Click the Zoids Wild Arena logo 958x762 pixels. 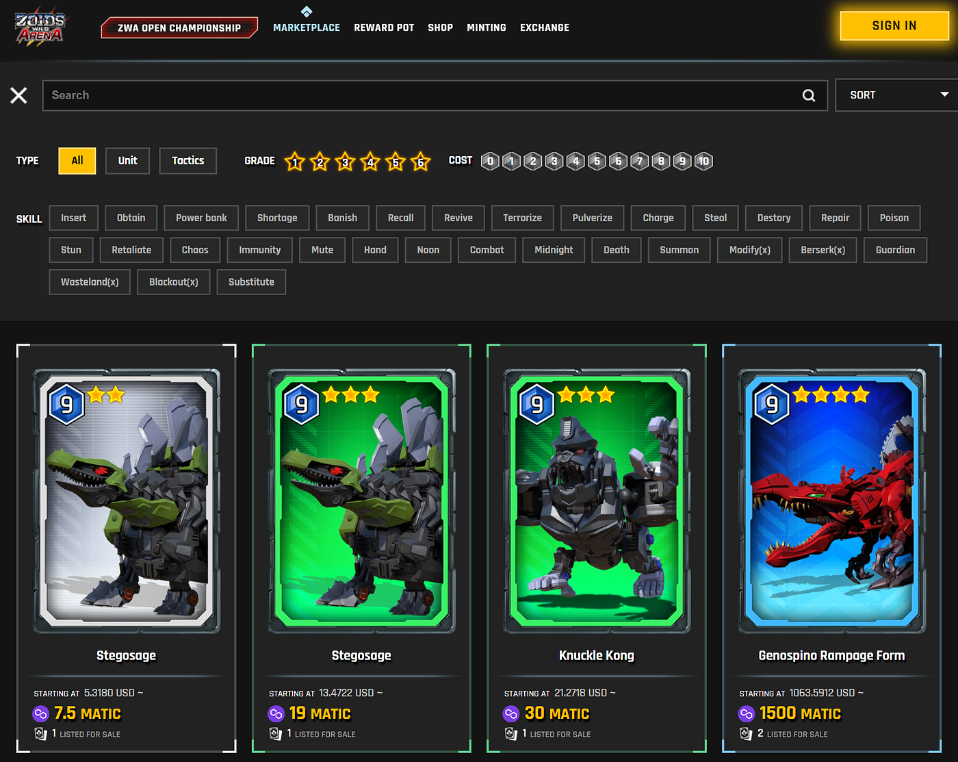[x=40, y=28]
